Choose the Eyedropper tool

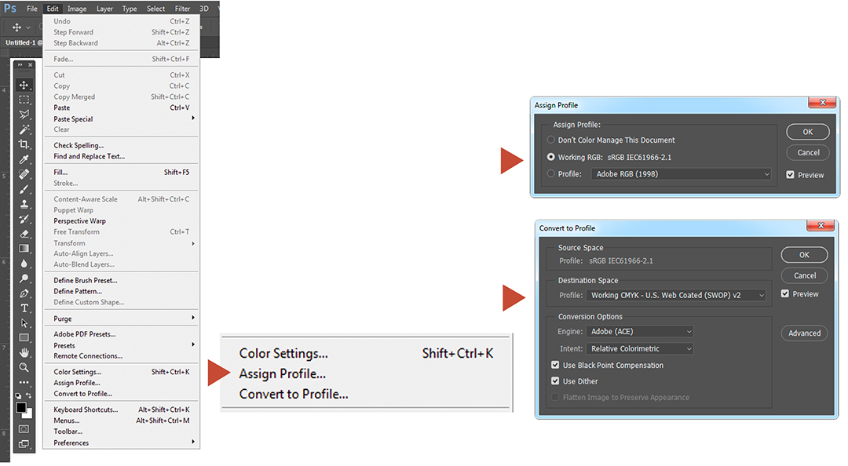click(24, 159)
